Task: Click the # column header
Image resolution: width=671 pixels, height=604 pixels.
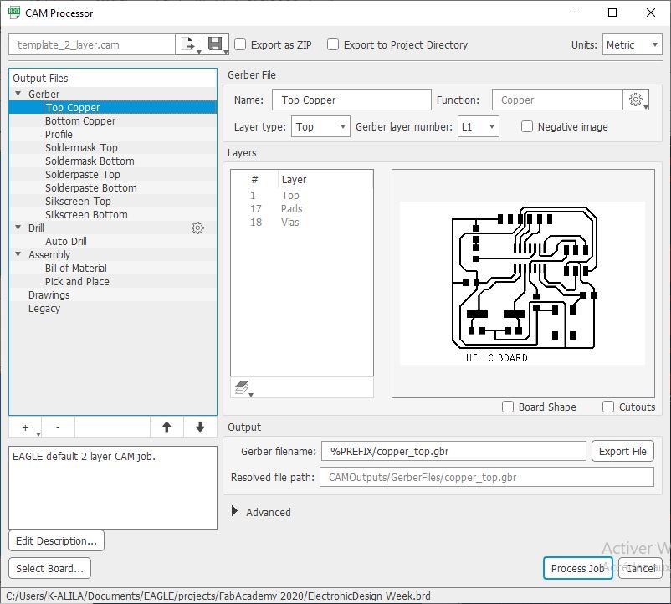Action: (254, 179)
